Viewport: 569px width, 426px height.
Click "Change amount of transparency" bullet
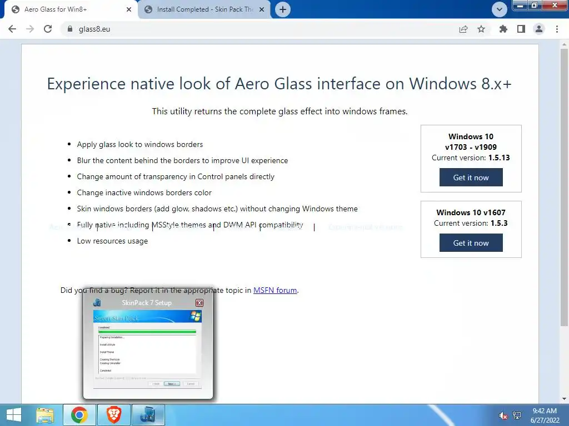pyautogui.click(x=176, y=176)
